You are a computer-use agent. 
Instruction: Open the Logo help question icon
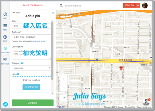click(x=18, y=74)
